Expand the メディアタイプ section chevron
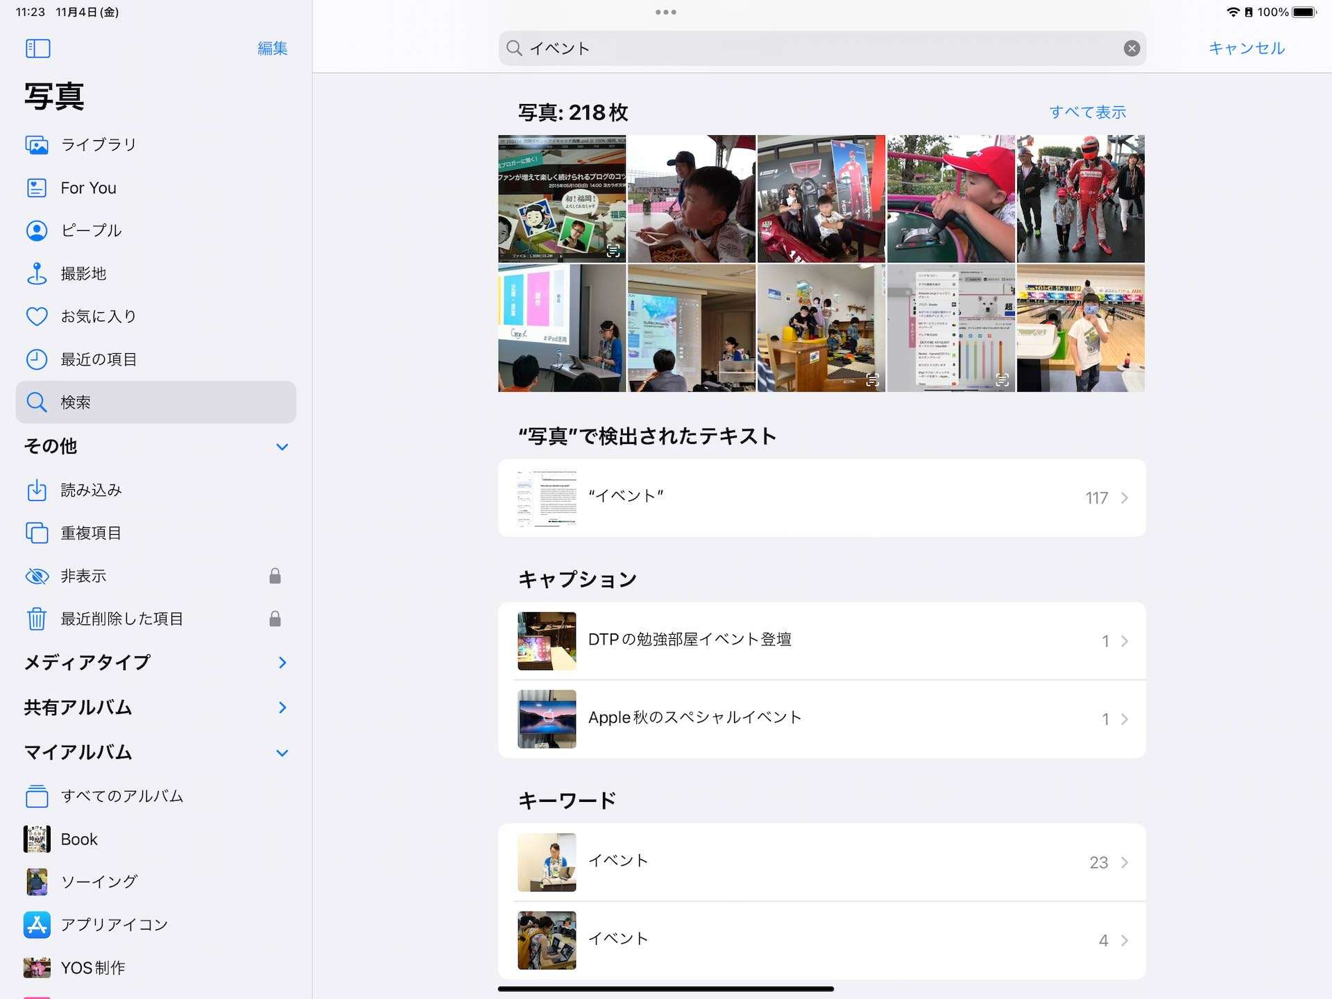Screen dimensions: 1332x999 point(282,663)
